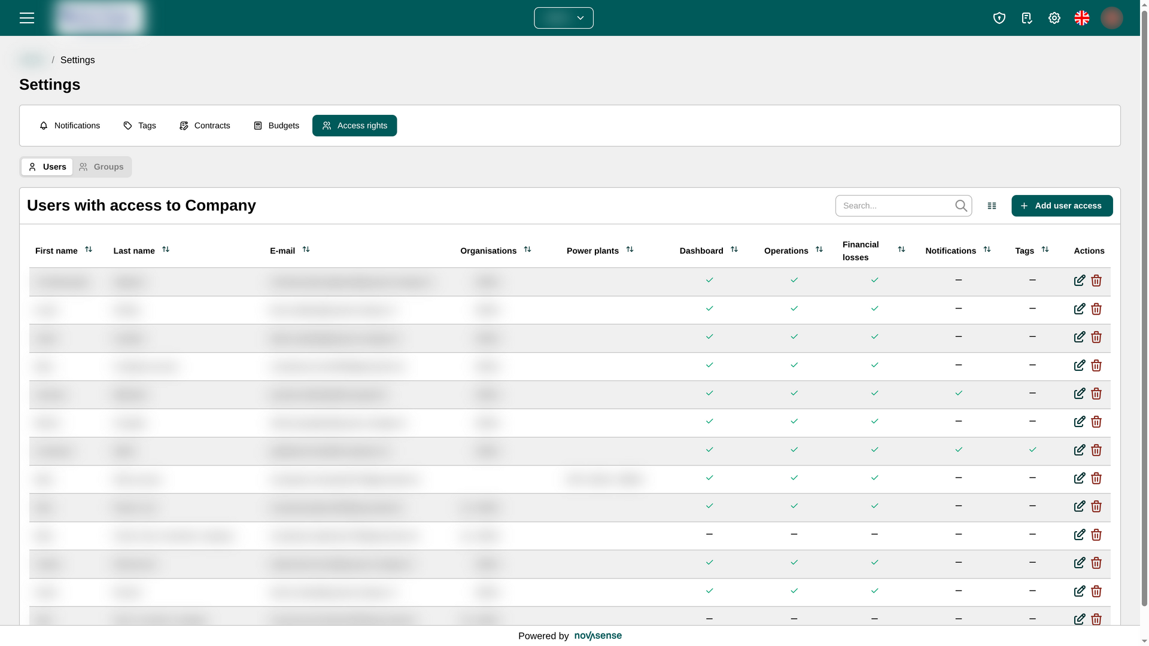Toggle to the Users view
This screenshot has width=1149, height=646.
tap(47, 167)
